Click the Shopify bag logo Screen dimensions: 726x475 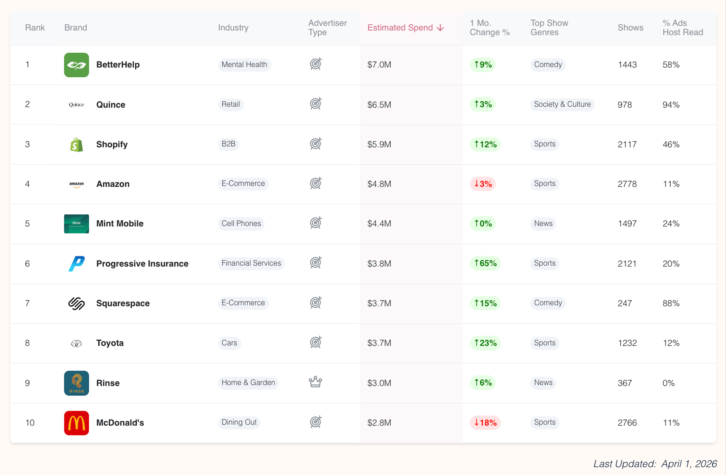click(x=76, y=144)
